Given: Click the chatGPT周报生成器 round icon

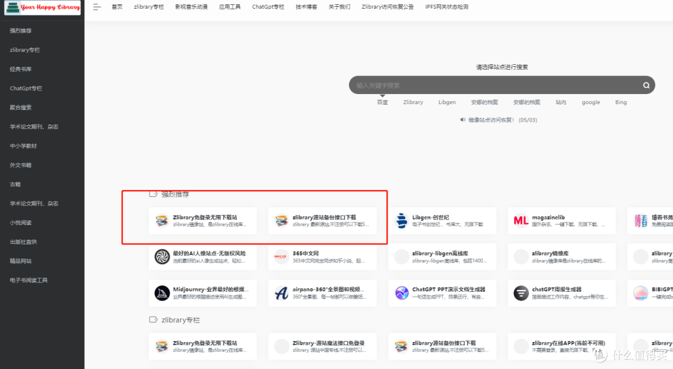Looking at the screenshot, I should [x=521, y=293].
